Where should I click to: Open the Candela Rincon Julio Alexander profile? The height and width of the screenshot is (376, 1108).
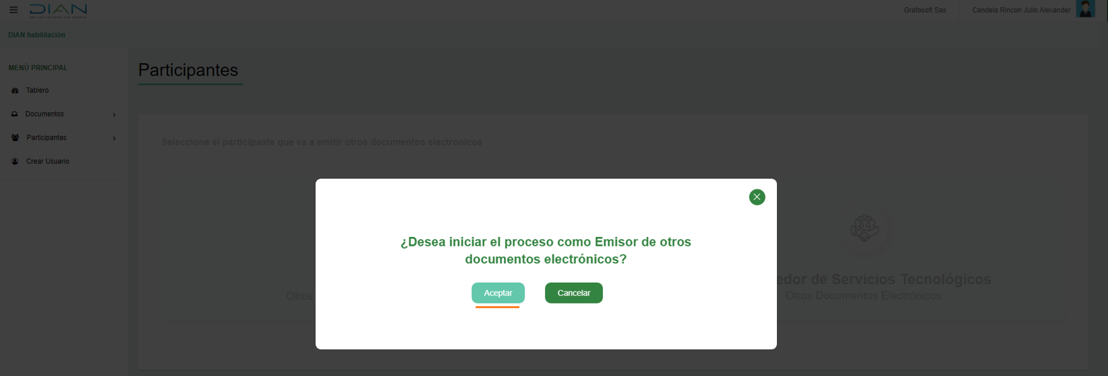(1021, 10)
